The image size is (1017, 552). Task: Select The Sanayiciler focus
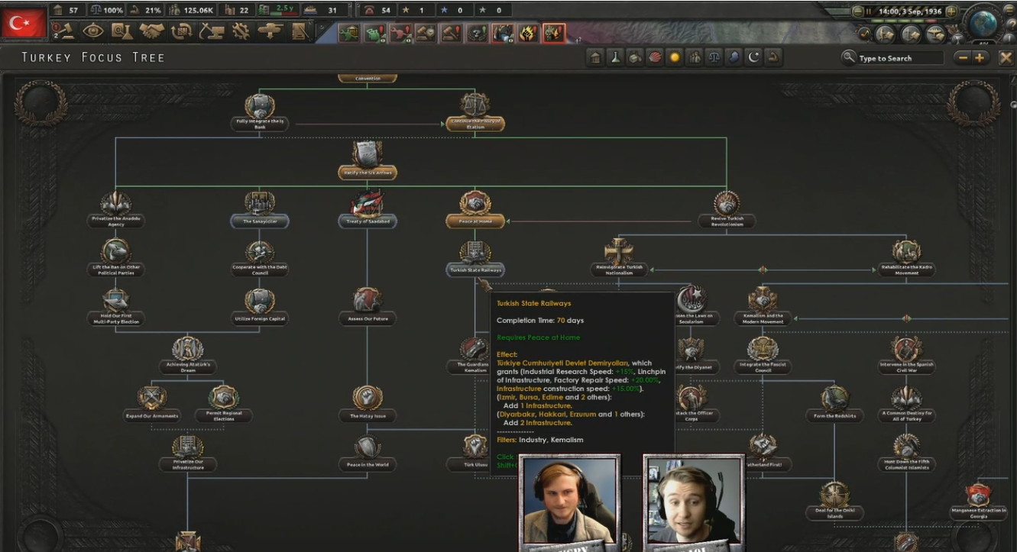[x=259, y=209]
